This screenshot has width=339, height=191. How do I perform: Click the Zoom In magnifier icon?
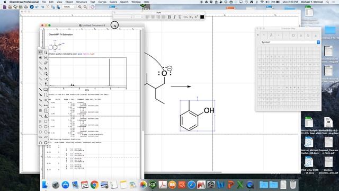(x=80, y=7)
